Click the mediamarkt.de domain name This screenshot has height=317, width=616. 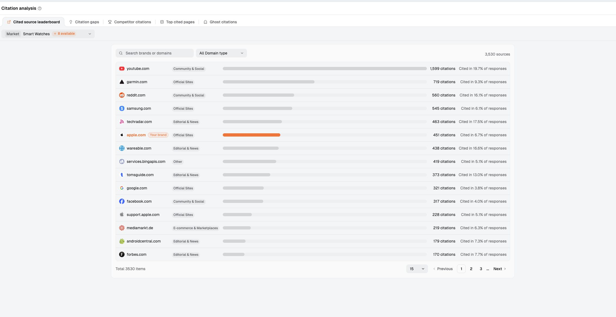pos(140,228)
